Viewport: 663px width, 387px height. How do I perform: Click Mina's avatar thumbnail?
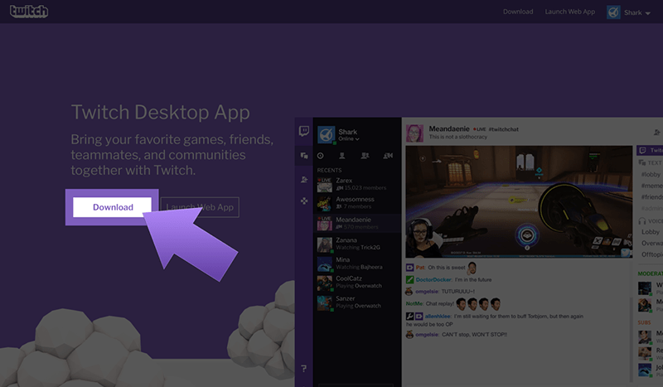[325, 264]
